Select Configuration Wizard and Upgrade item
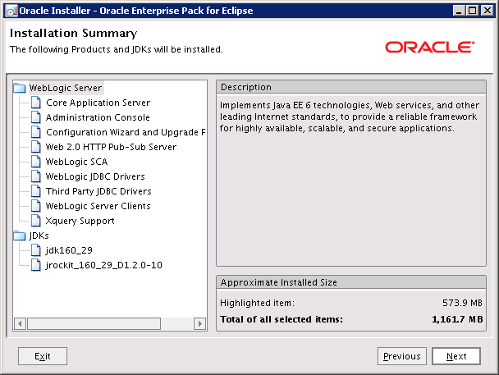The image size is (499, 375). [x=125, y=132]
